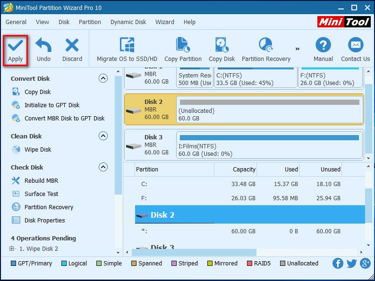Open the Disk menu

point(64,22)
